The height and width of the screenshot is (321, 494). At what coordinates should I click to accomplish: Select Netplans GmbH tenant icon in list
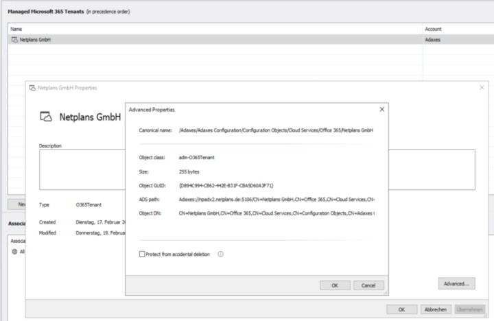[14, 40]
